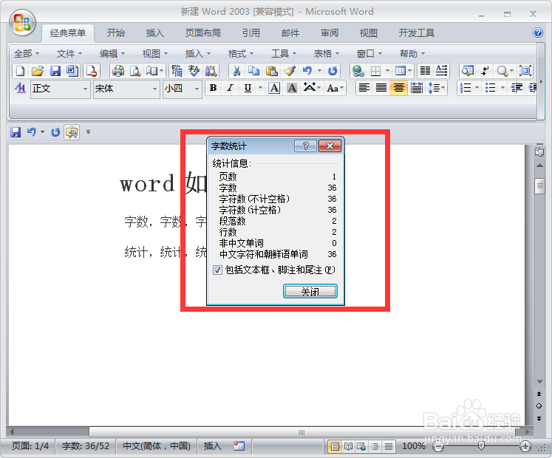The height and width of the screenshot is (458, 552).
Task: Apply character shading A icon
Action: pyautogui.click(x=292, y=88)
